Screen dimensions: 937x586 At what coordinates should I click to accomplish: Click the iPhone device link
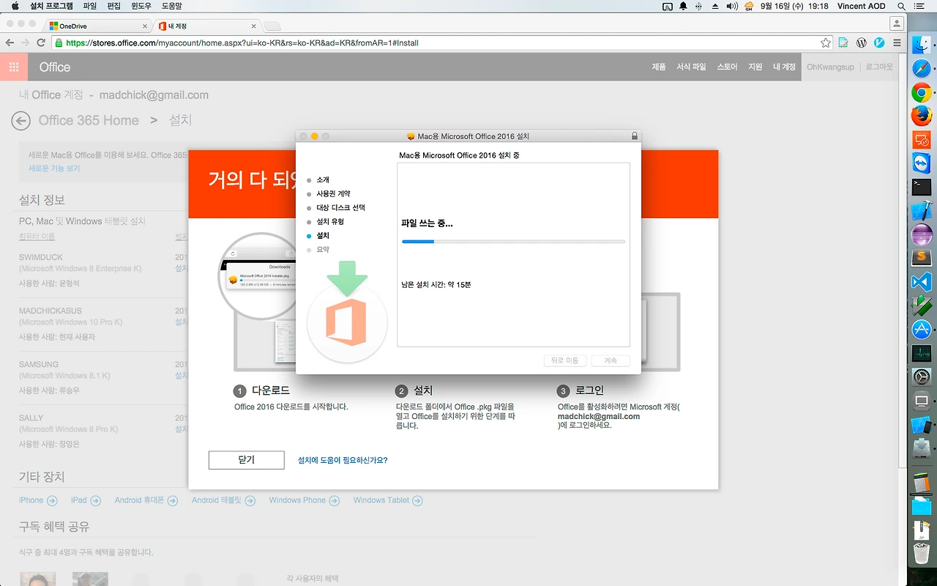coord(38,500)
